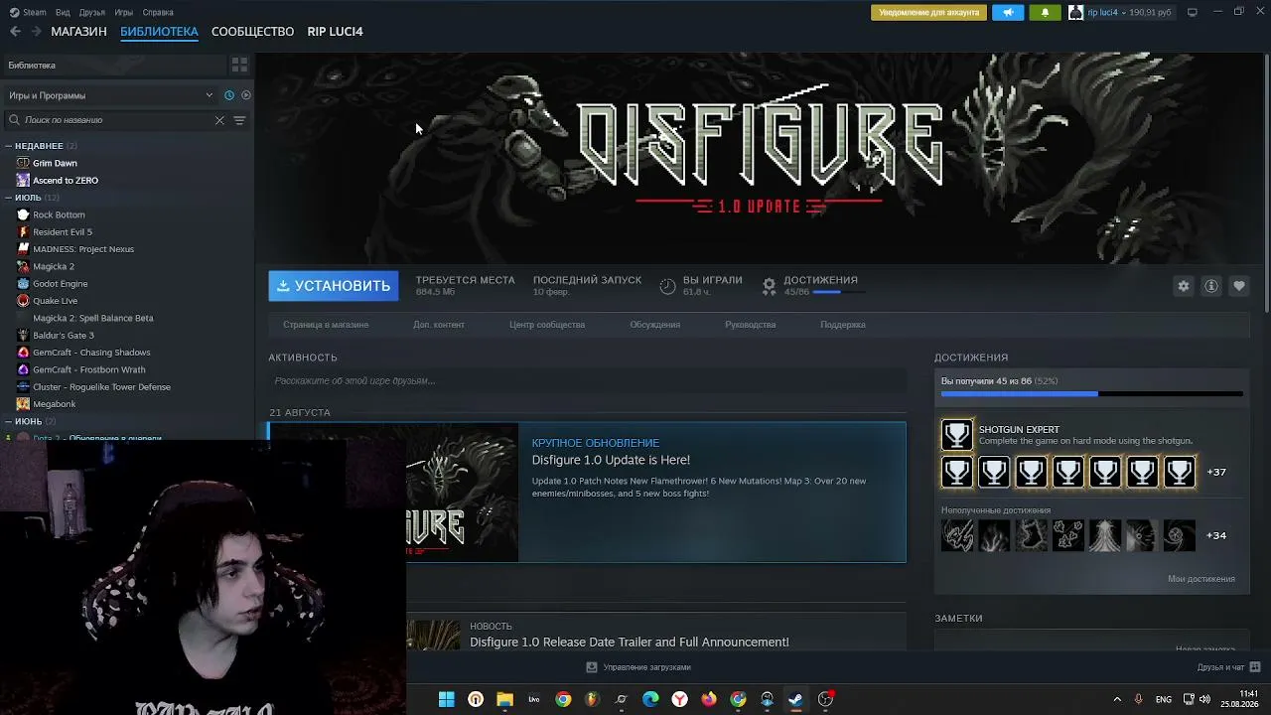Collapse the НЕДАВНЕЕ section
Screen dimensions: 1271x715
(x=8, y=146)
